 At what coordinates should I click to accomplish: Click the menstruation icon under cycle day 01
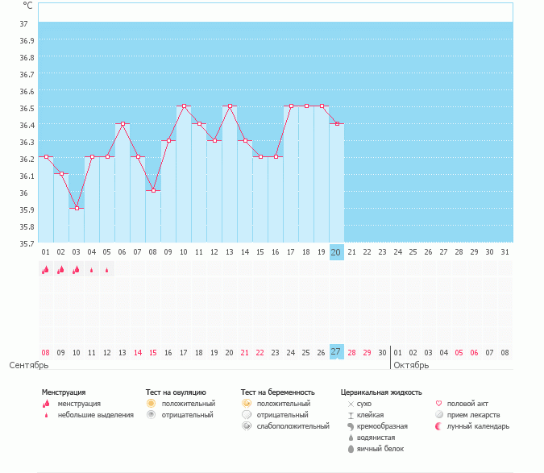coord(45,271)
